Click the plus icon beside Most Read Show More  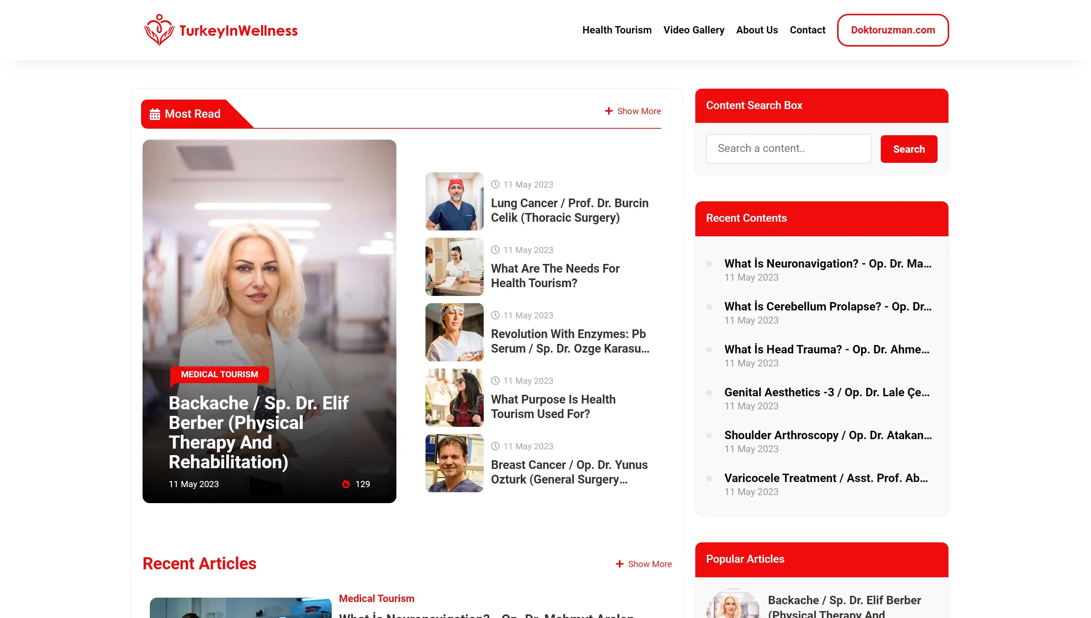[x=608, y=111]
